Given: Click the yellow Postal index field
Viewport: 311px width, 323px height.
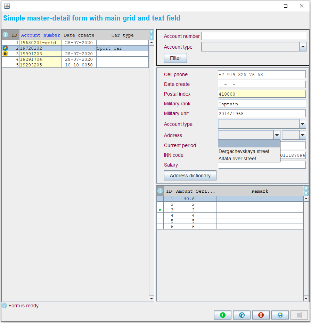Looking at the screenshot, I should 262,94.
